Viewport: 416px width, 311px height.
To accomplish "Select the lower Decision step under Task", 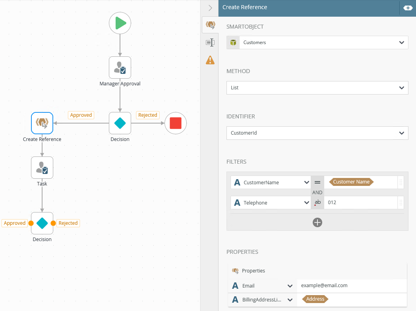I will tap(42, 223).
